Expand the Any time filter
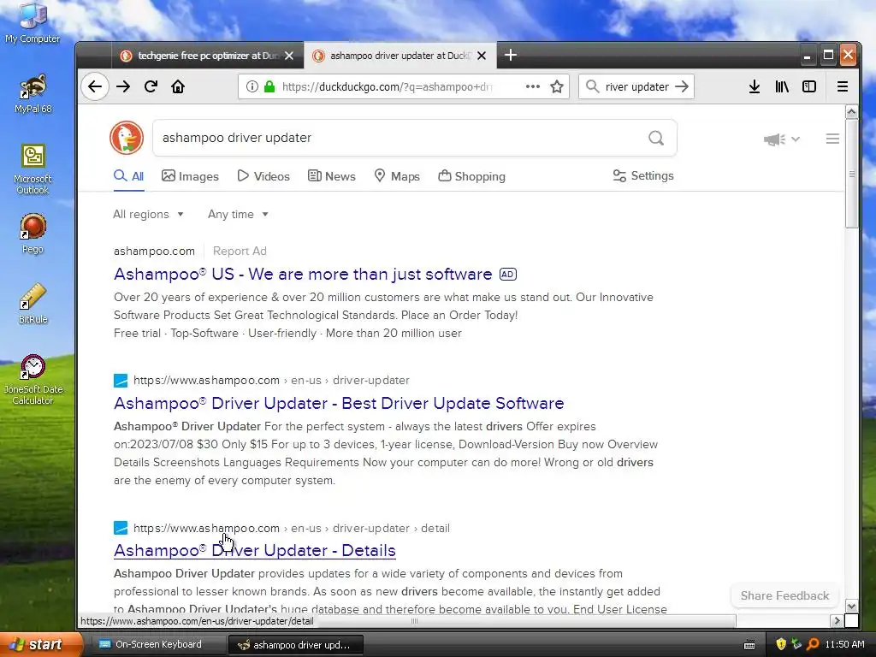The image size is (876, 657). (238, 214)
